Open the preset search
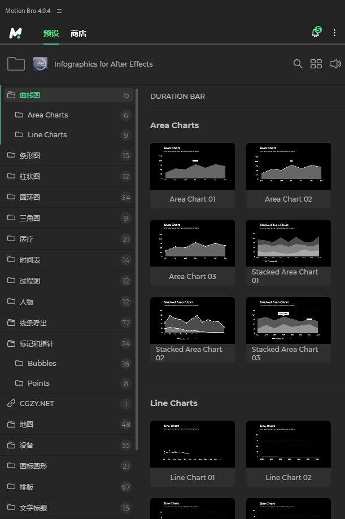 click(298, 64)
